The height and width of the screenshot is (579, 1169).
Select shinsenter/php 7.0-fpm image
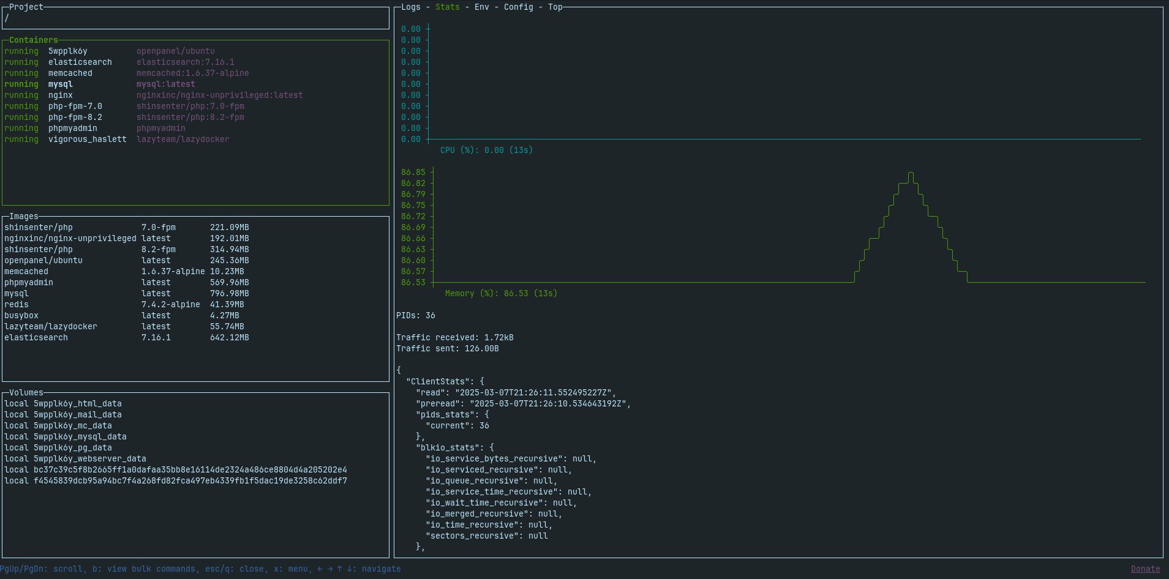coord(195,227)
